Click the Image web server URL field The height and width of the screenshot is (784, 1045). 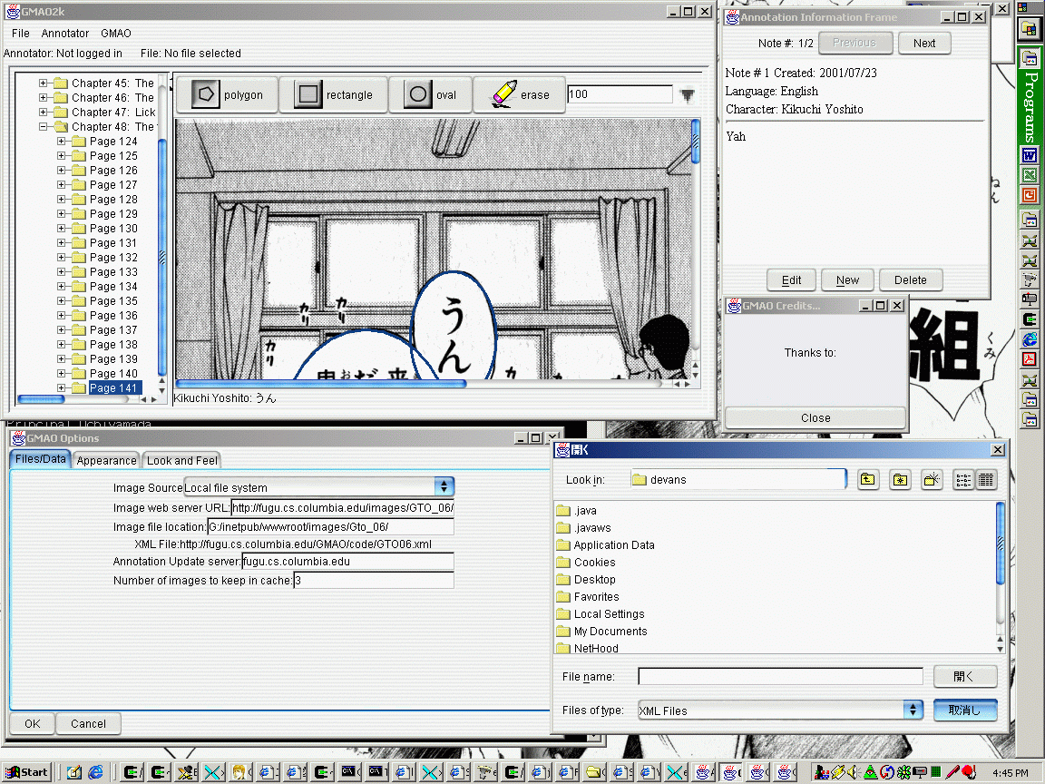(x=343, y=508)
